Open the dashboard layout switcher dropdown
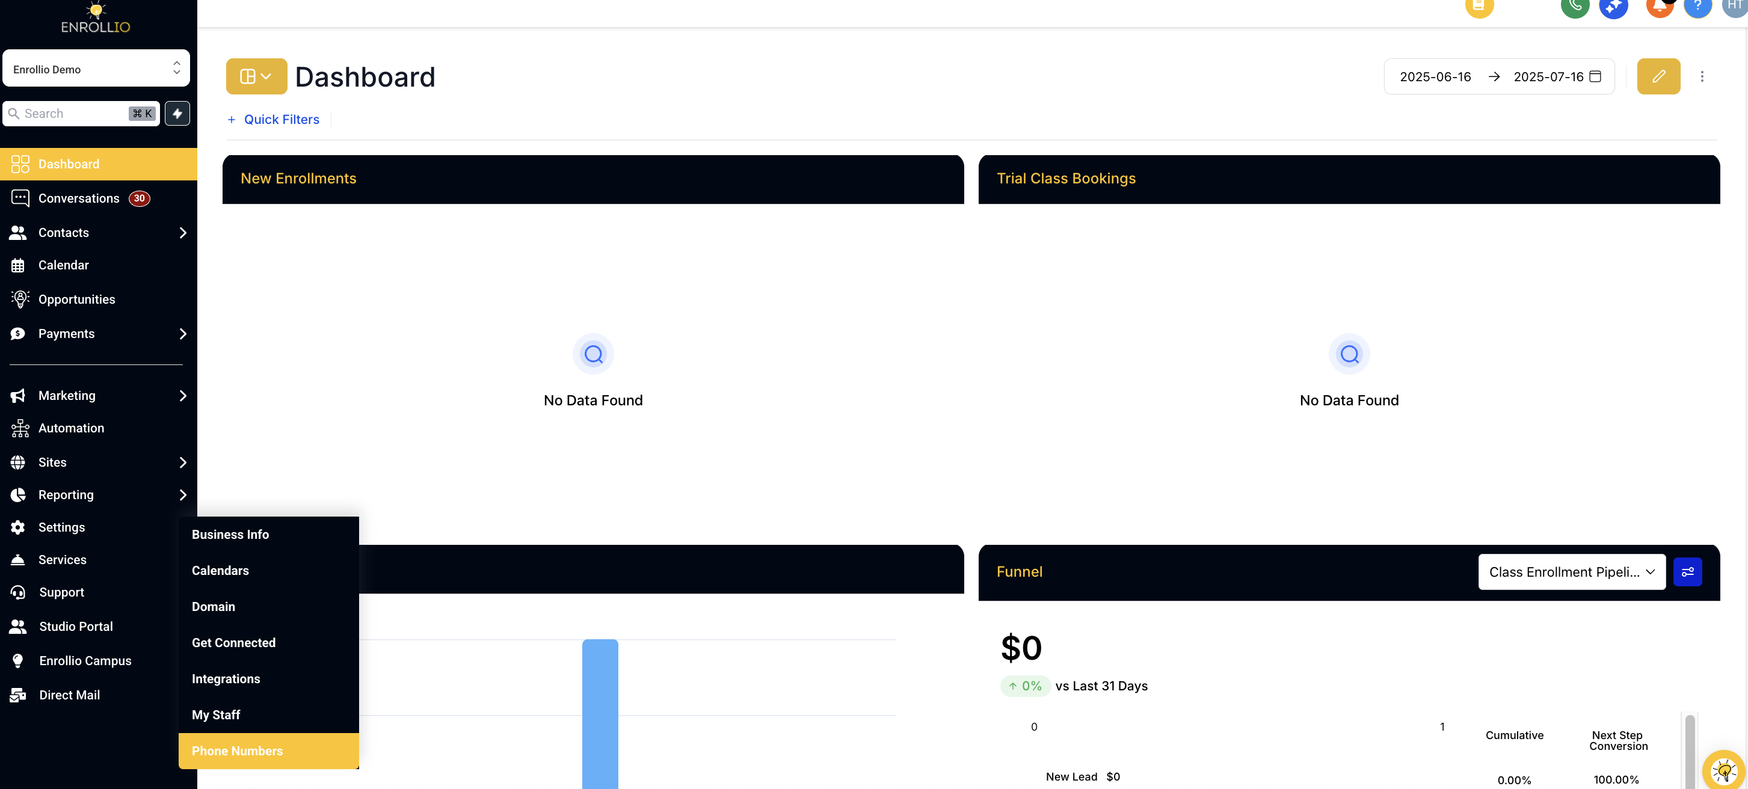The image size is (1748, 789). 256,76
